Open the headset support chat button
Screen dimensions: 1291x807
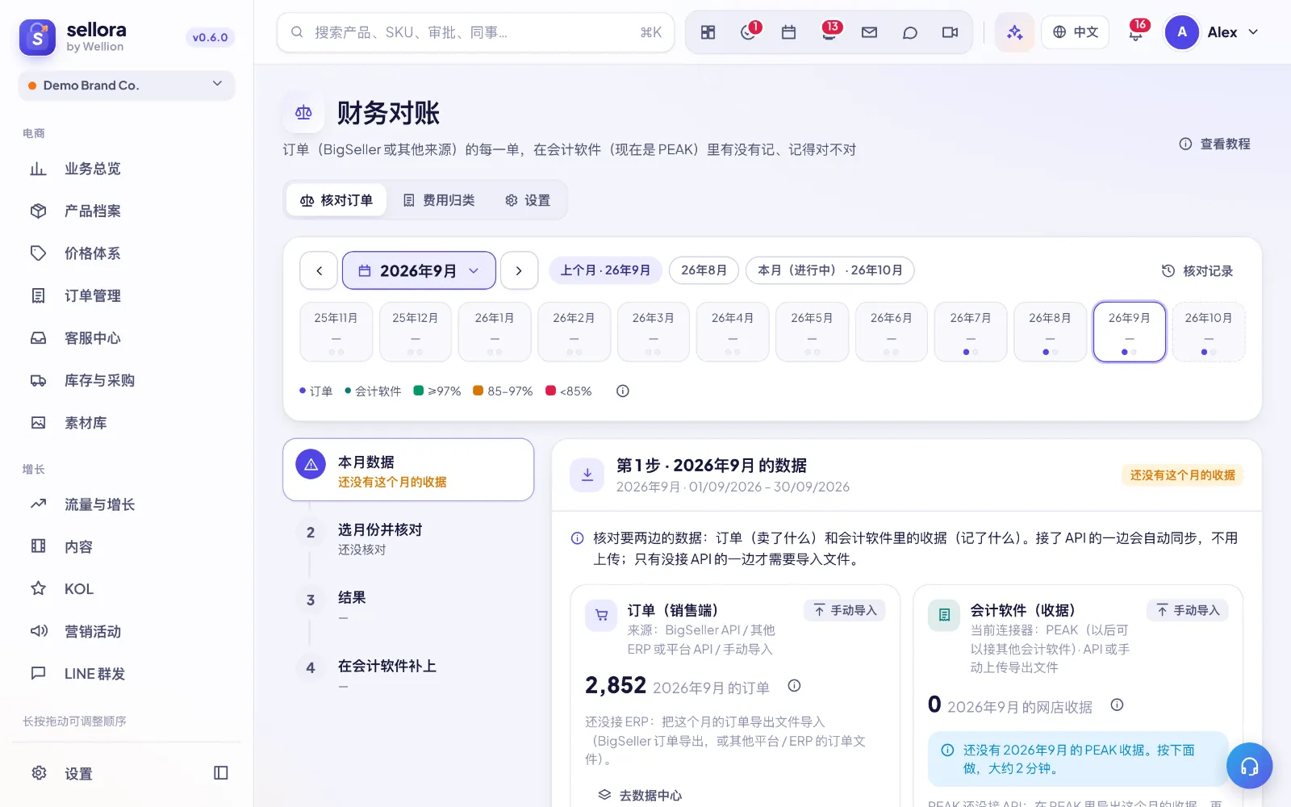click(1249, 766)
